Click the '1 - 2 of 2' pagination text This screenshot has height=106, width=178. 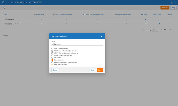163,30
